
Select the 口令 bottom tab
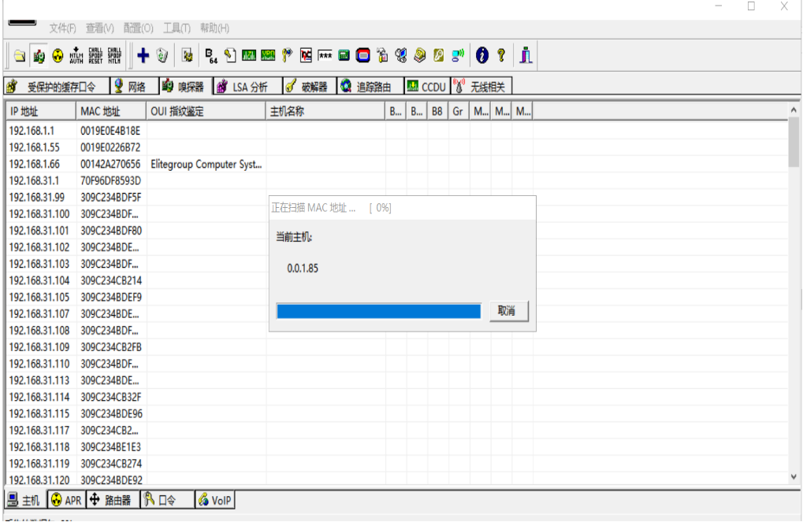167,500
